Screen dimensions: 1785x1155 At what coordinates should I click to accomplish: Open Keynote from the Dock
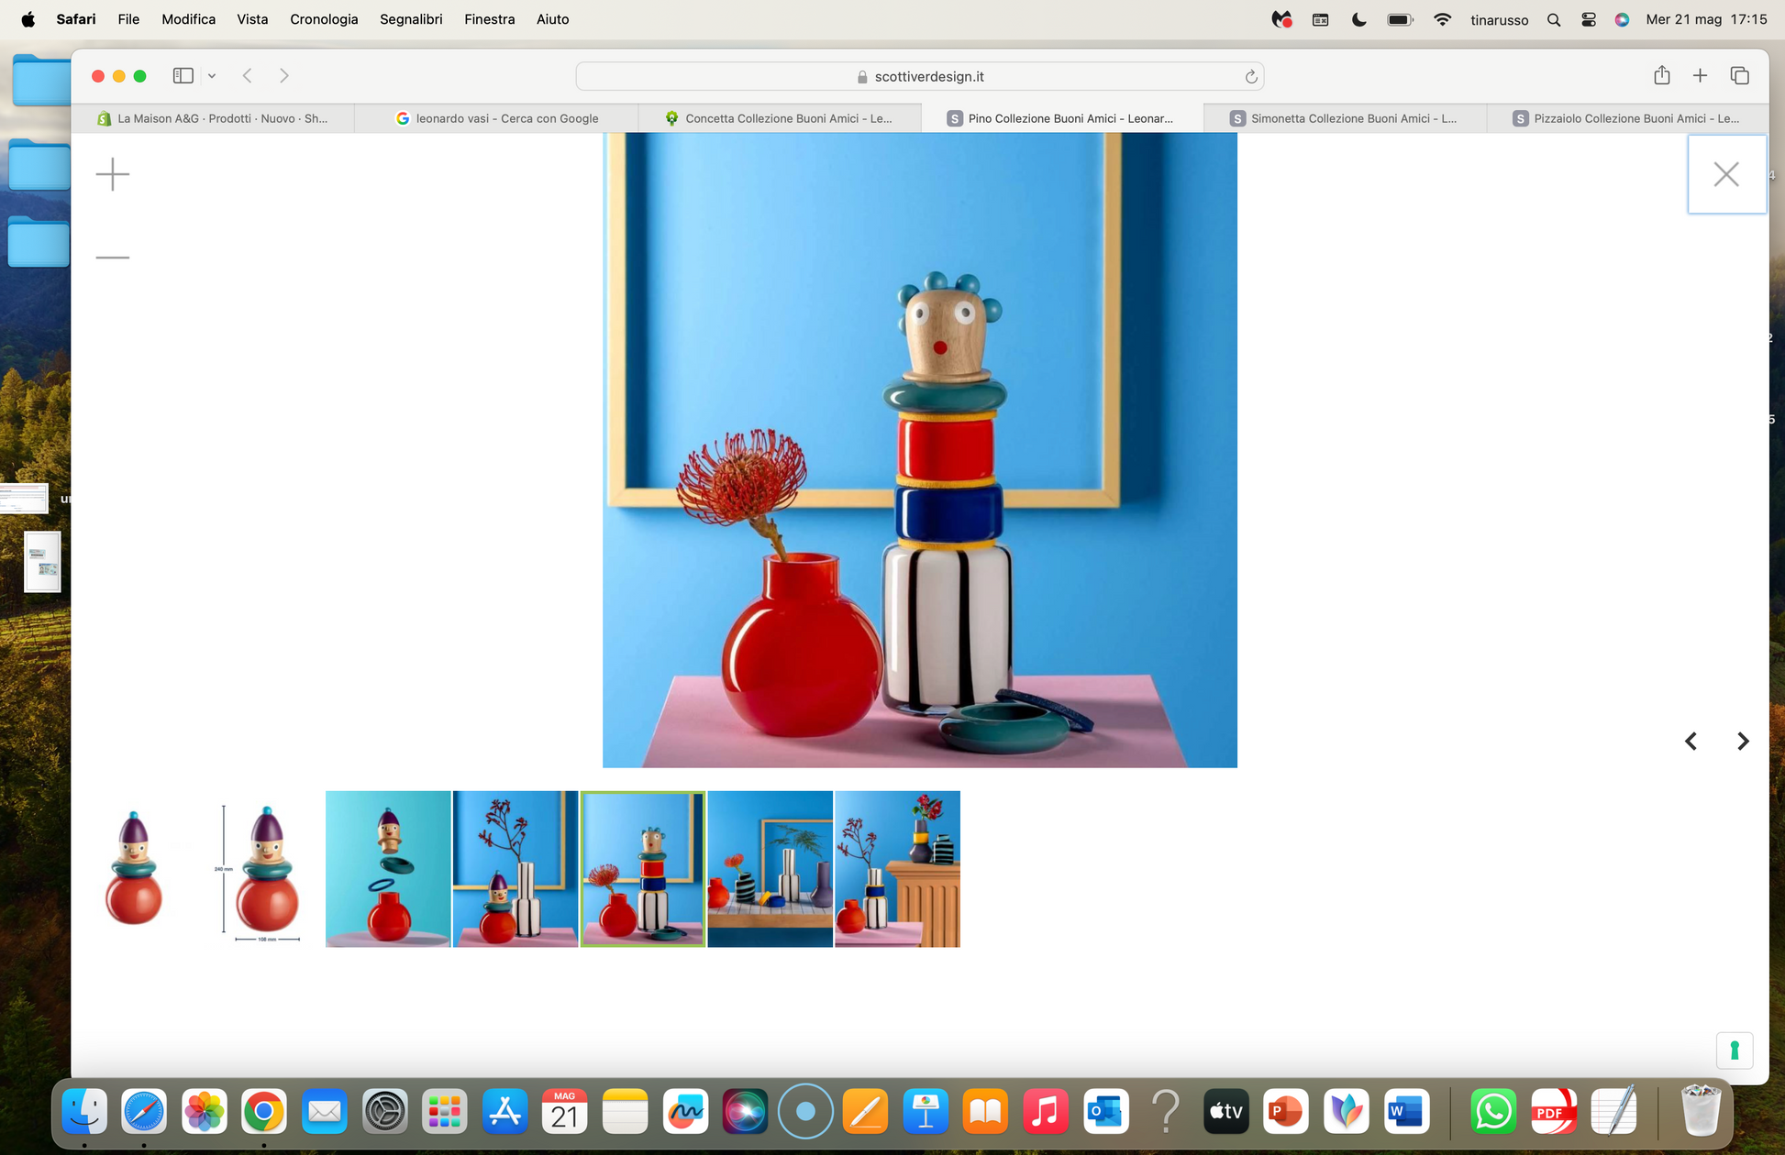(926, 1111)
